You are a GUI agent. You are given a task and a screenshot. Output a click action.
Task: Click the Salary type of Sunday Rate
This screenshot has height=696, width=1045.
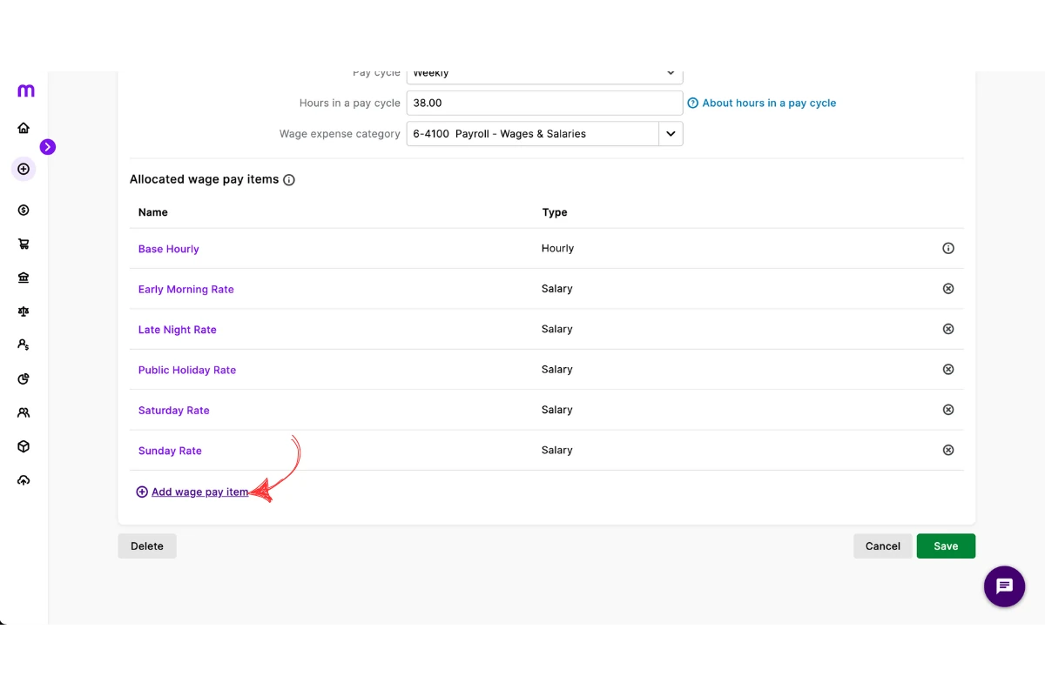coord(556,450)
